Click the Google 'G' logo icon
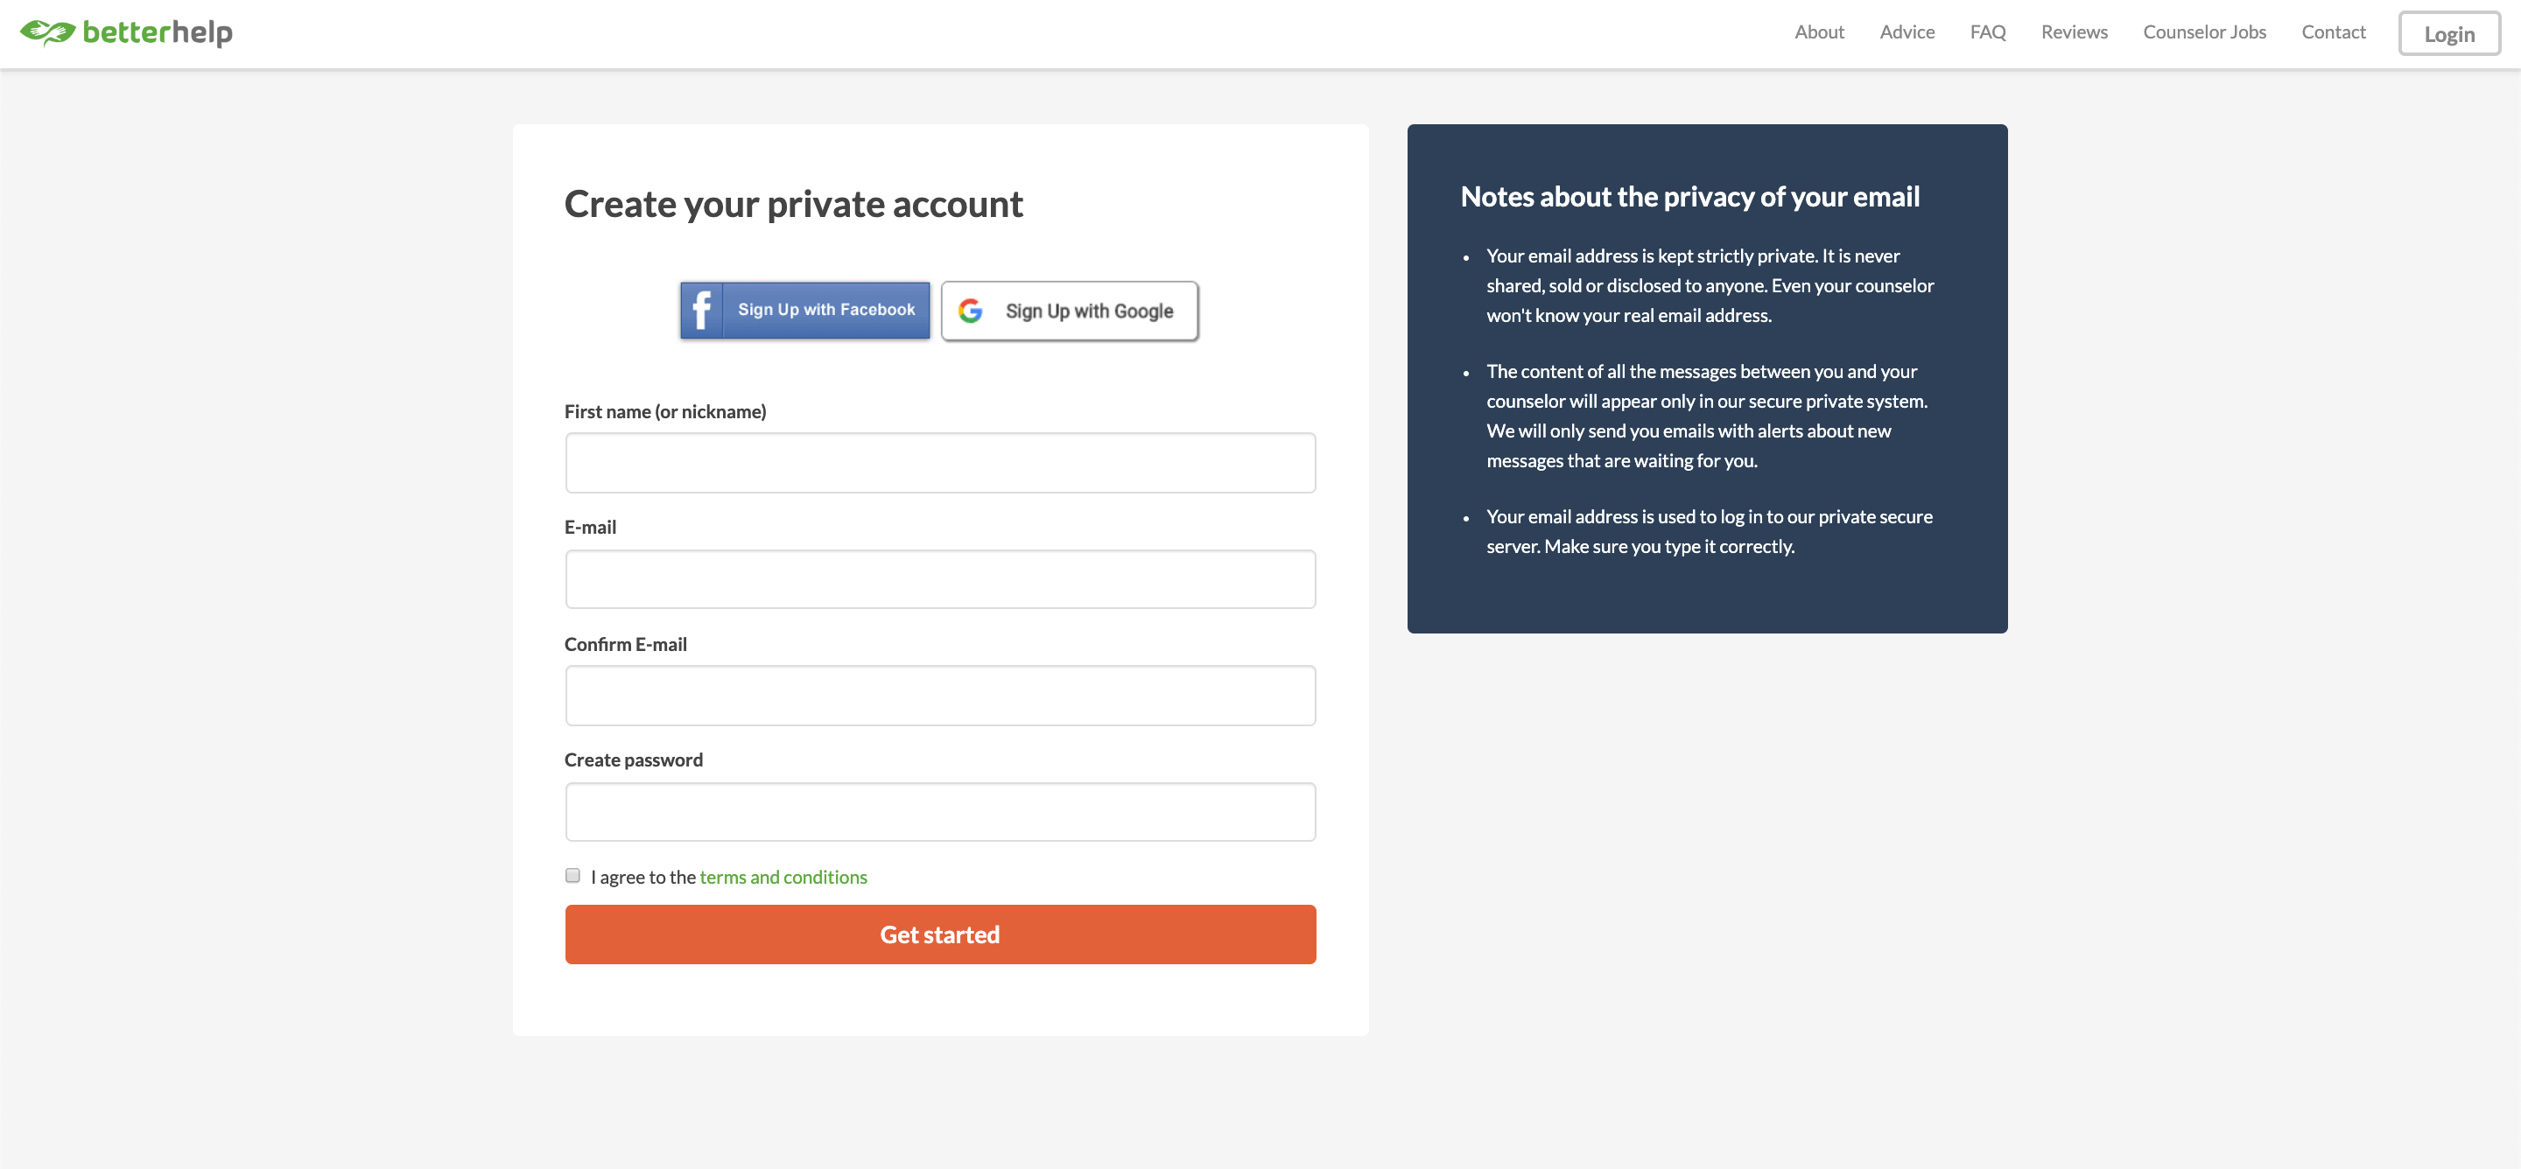 pyautogui.click(x=970, y=311)
